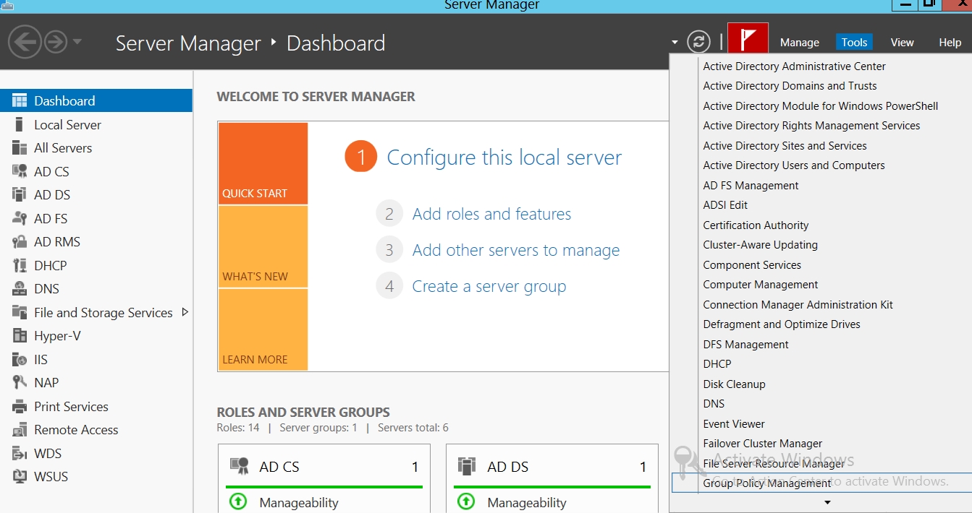Click the DHCP icon in sidebar
The width and height of the screenshot is (972, 513).
(x=20, y=266)
